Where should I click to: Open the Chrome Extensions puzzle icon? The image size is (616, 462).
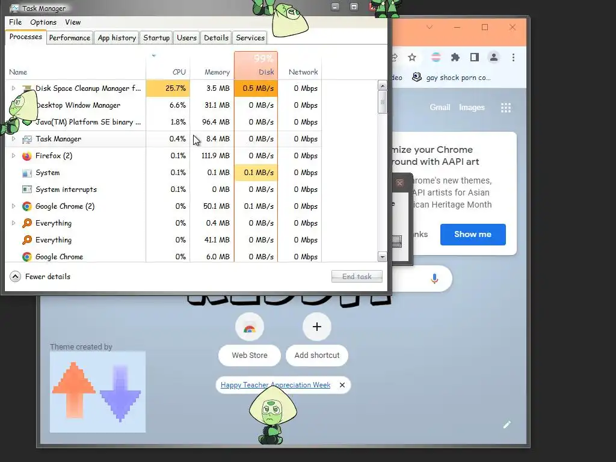455,57
